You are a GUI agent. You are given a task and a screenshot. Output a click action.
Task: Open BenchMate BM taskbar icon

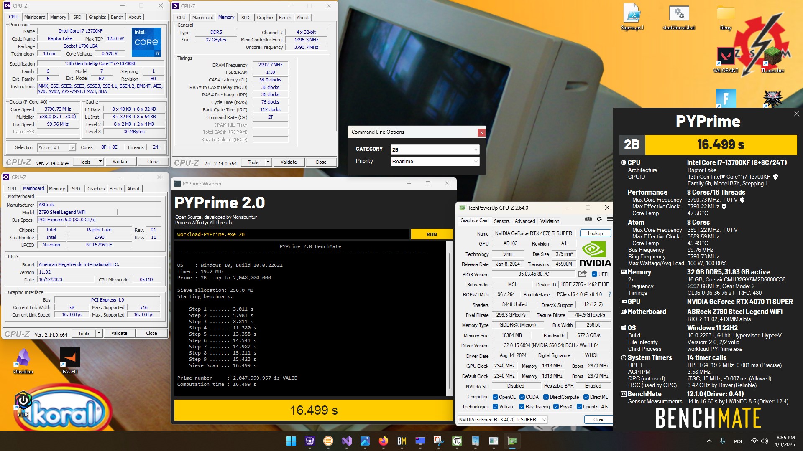[402, 441]
